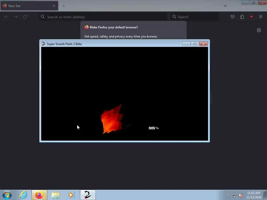Select the New Tab tab
The image size is (267, 200).
pyautogui.click(x=29, y=6)
